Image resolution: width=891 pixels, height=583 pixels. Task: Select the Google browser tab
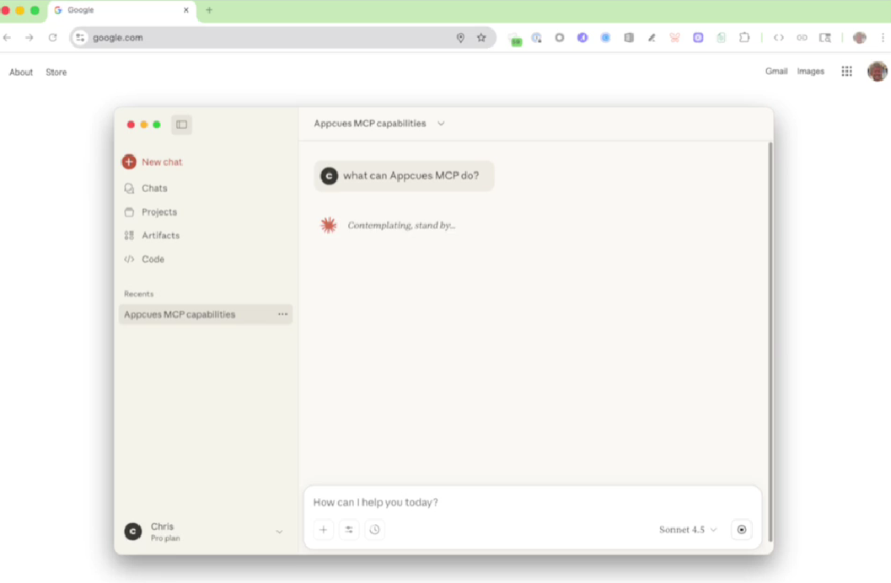(x=122, y=11)
